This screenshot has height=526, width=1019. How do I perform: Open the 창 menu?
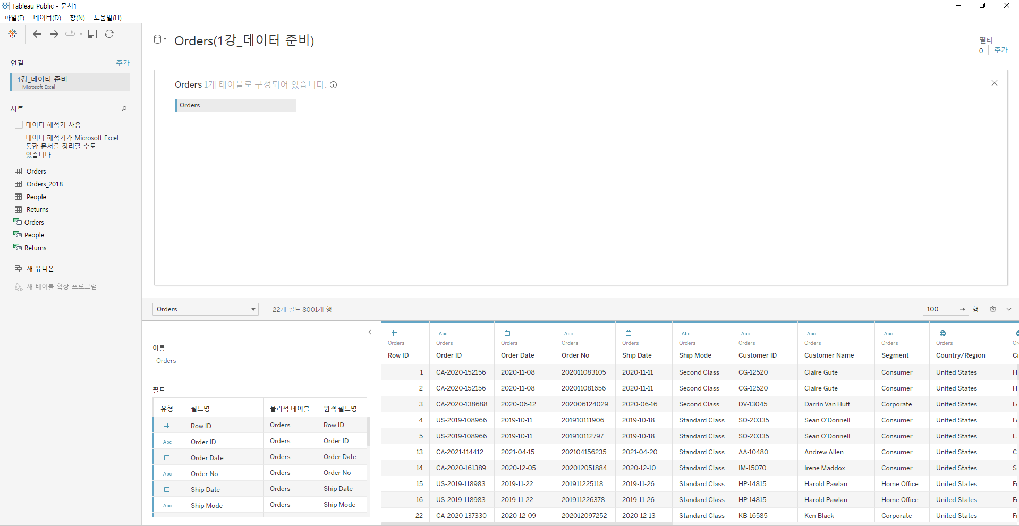pos(77,18)
